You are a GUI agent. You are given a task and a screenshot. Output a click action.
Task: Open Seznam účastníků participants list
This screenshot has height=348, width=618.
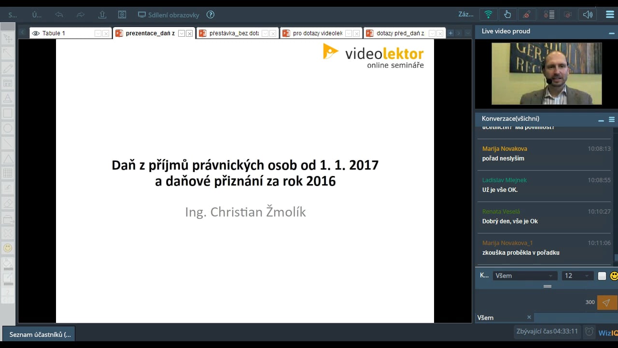click(40, 334)
